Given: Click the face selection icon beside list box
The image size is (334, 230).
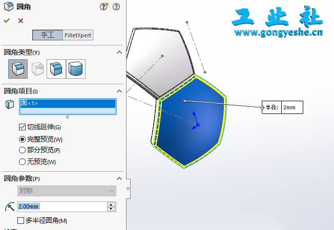Looking at the screenshot, I should [x=10, y=104].
